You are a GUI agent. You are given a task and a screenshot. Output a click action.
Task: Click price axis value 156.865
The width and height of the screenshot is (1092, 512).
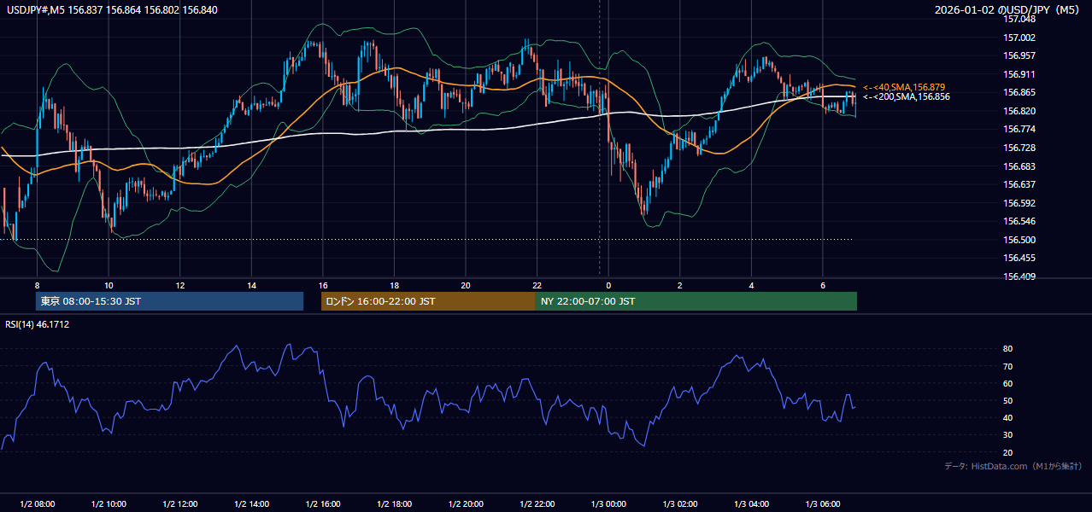pos(1019,92)
